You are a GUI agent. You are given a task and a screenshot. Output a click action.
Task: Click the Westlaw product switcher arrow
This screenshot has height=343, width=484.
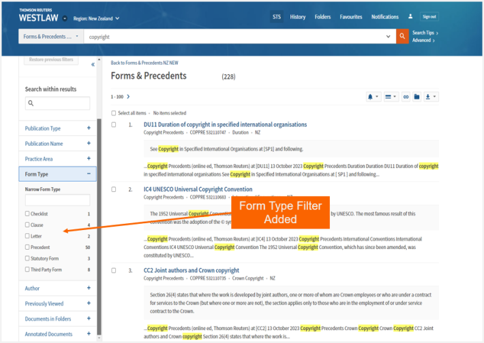65,18
